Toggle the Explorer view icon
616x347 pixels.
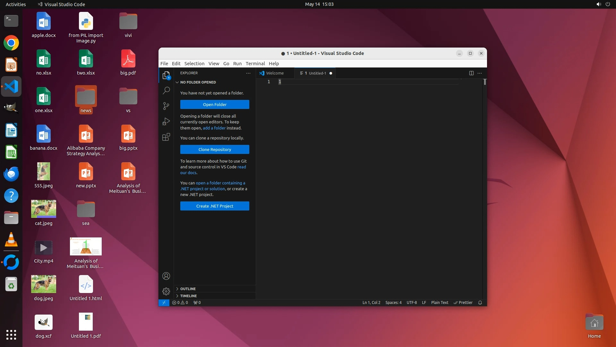(166, 75)
